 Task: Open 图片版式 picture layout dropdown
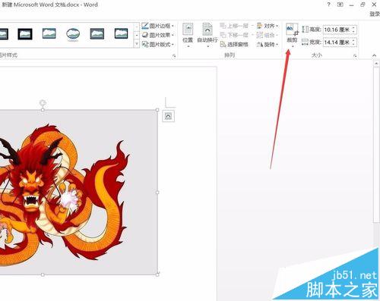[158, 45]
